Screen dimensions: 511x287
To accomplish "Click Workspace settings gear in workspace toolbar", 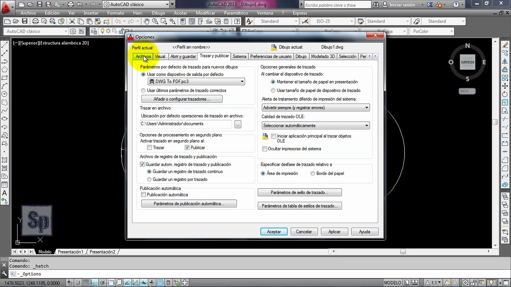I will point(73,31).
